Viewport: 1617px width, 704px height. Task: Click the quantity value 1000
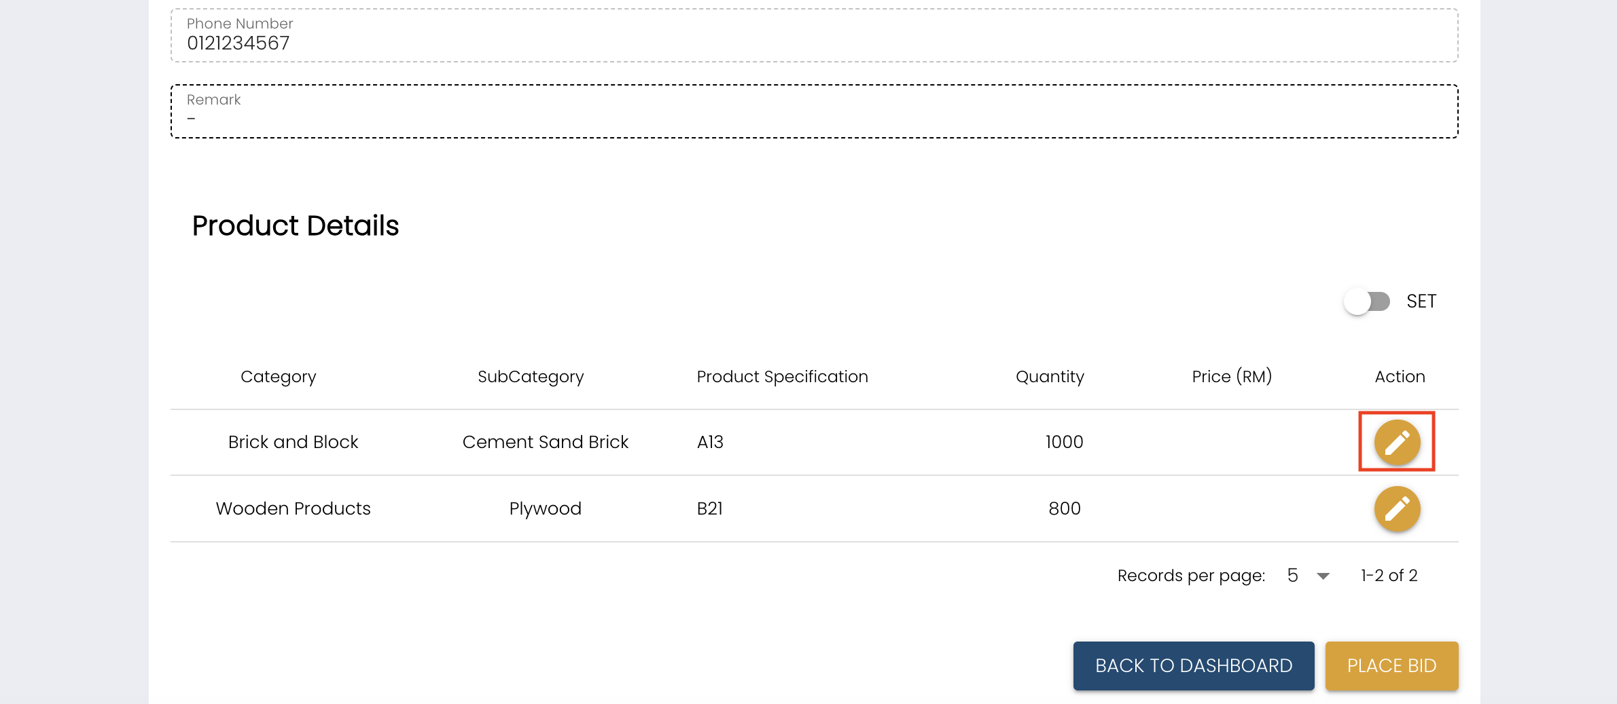[1064, 442]
